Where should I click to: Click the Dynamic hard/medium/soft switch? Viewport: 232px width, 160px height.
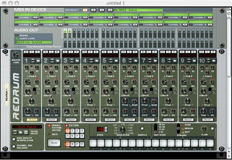[x=179, y=129]
